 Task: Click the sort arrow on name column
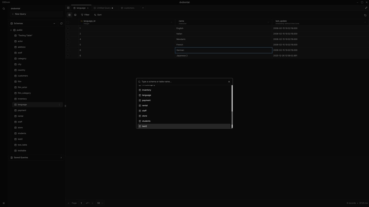pyautogui.click(x=268, y=22)
